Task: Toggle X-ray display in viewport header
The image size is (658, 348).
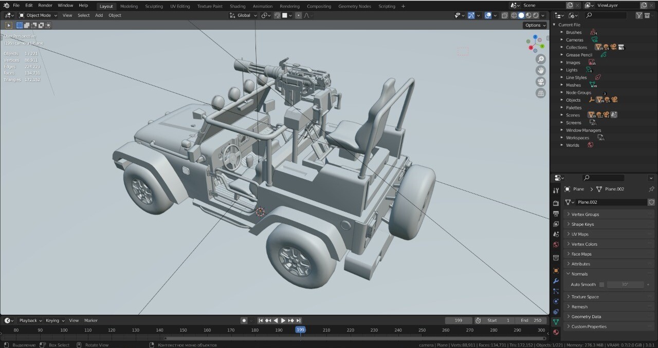Action: click(x=505, y=15)
